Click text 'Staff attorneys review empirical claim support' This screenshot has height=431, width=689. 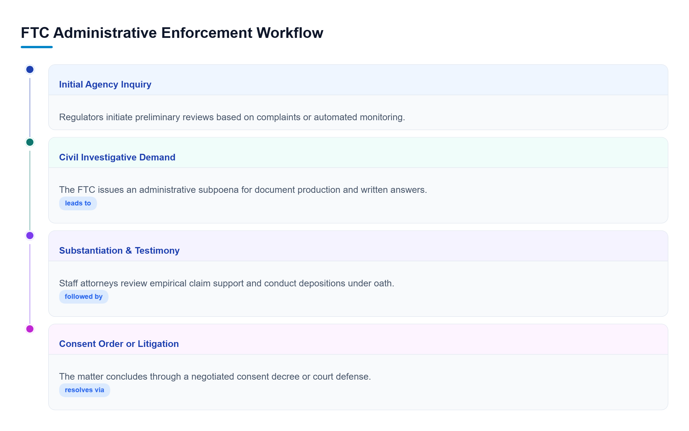151,283
